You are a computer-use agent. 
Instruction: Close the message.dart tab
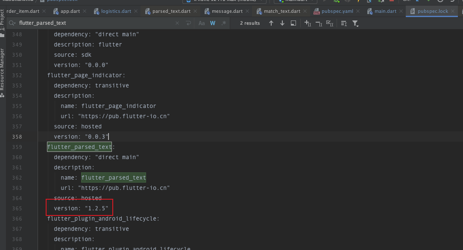pyautogui.click(x=247, y=11)
